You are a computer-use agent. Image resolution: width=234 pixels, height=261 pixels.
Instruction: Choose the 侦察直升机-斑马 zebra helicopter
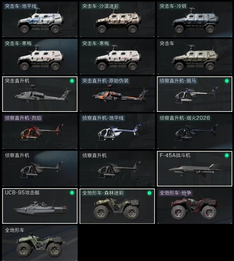coord(195,94)
